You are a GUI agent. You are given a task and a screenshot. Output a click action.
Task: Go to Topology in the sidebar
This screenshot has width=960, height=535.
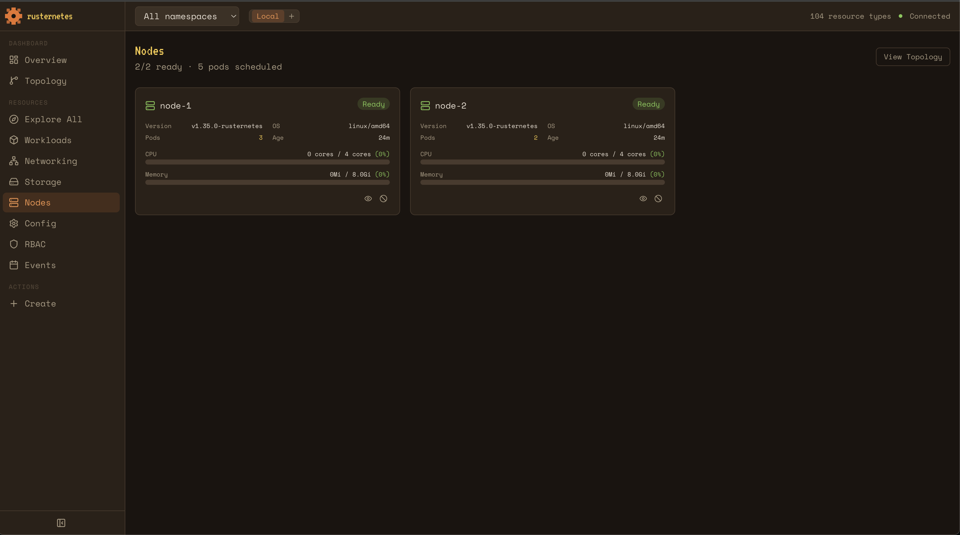pos(45,81)
